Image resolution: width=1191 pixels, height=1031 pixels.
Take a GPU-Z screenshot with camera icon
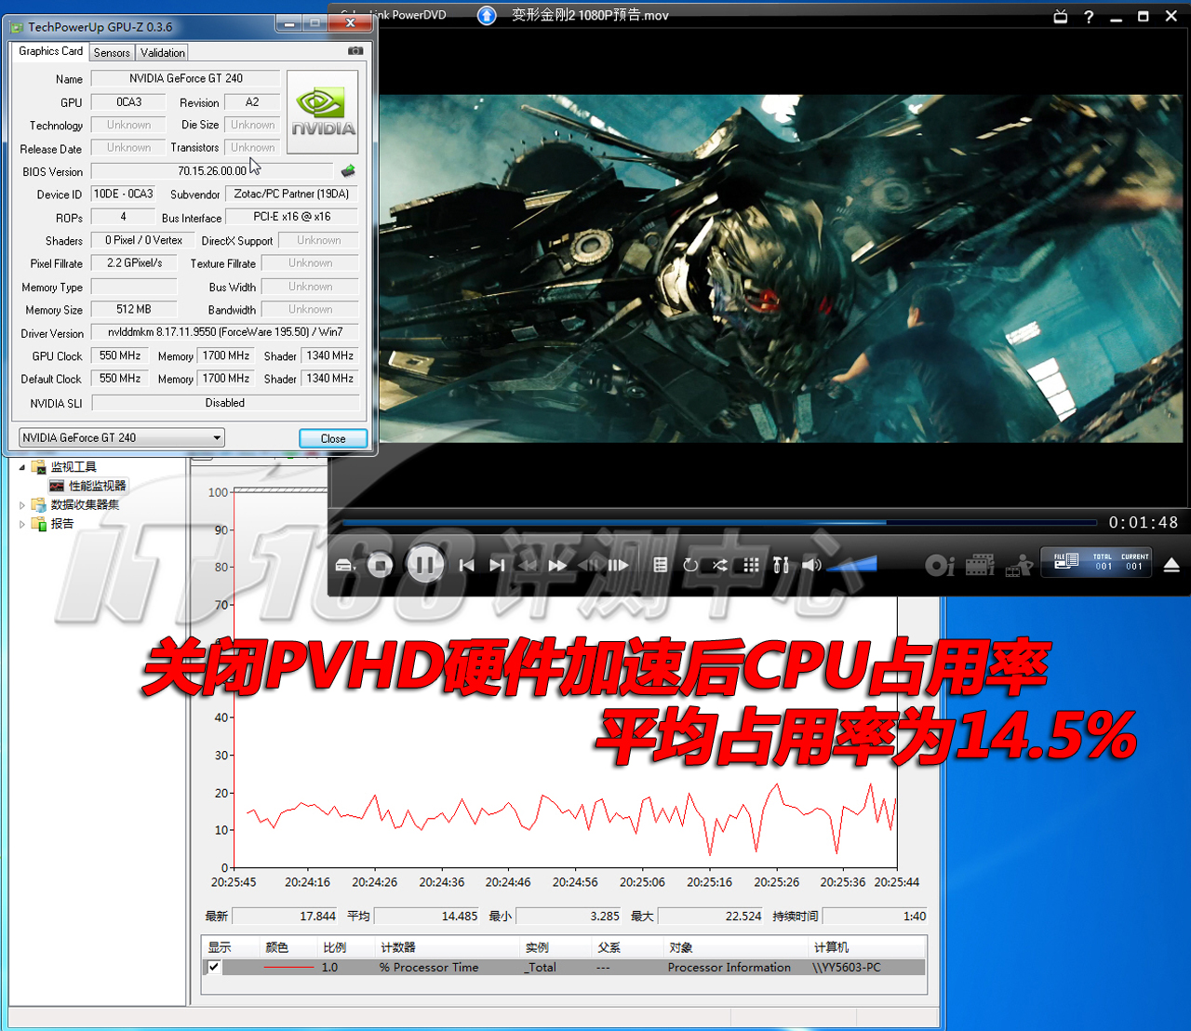(x=355, y=50)
